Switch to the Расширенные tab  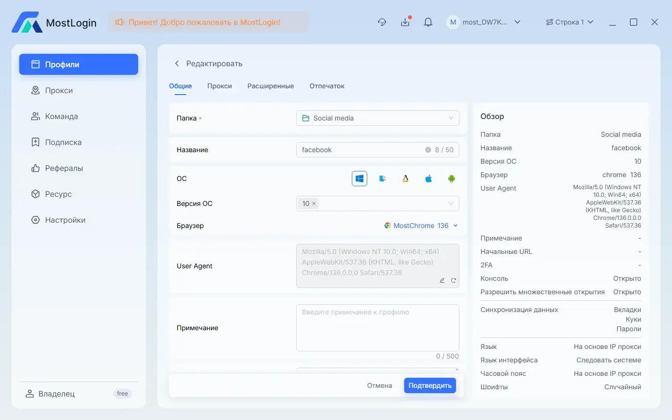click(x=271, y=86)
